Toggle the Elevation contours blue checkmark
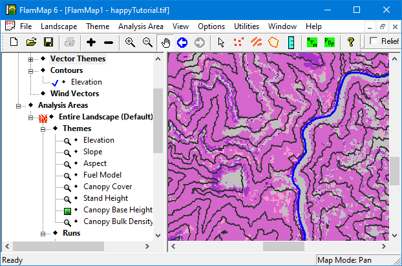The height and width of the screenshot is (266, 402). click(55, 83)
